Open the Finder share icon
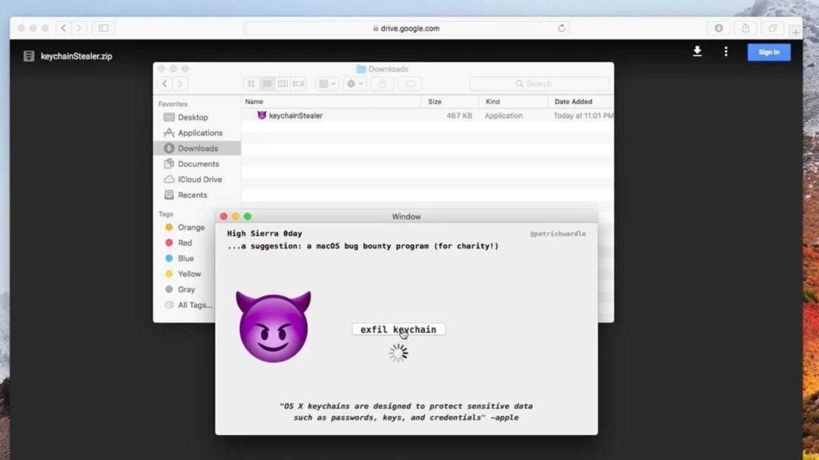 (x=383, y=83)
